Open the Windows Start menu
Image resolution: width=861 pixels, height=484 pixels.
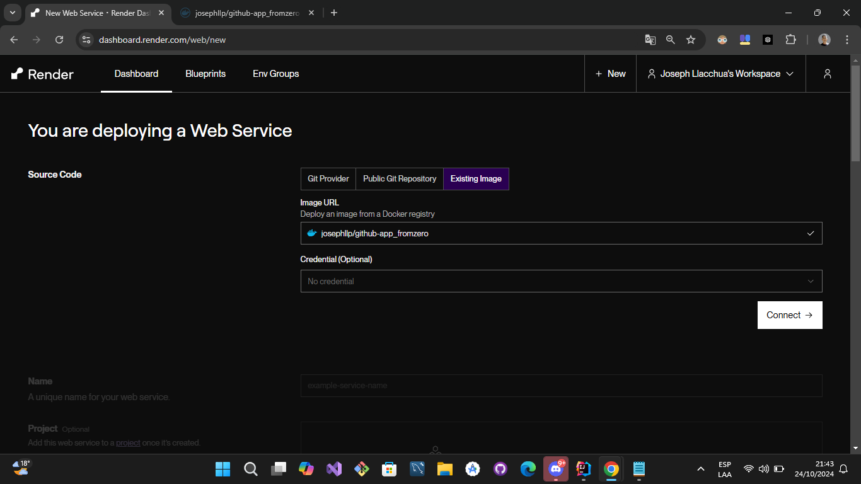point(222,469)
